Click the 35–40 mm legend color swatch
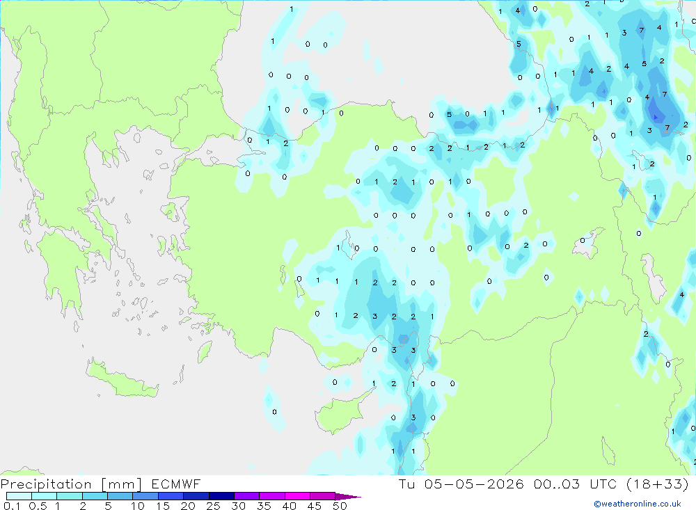The width and height of the screenshot is (696, 510). (x=272, y=496)
